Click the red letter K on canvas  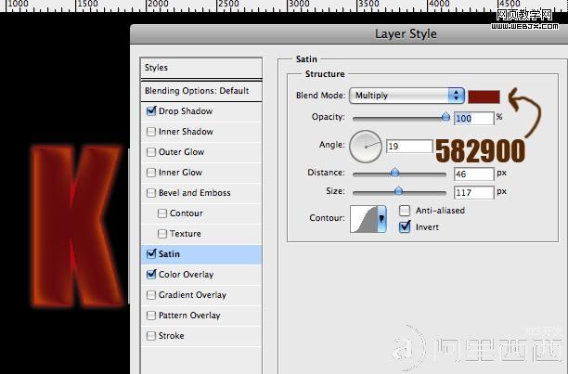click(x=76, y=226)
